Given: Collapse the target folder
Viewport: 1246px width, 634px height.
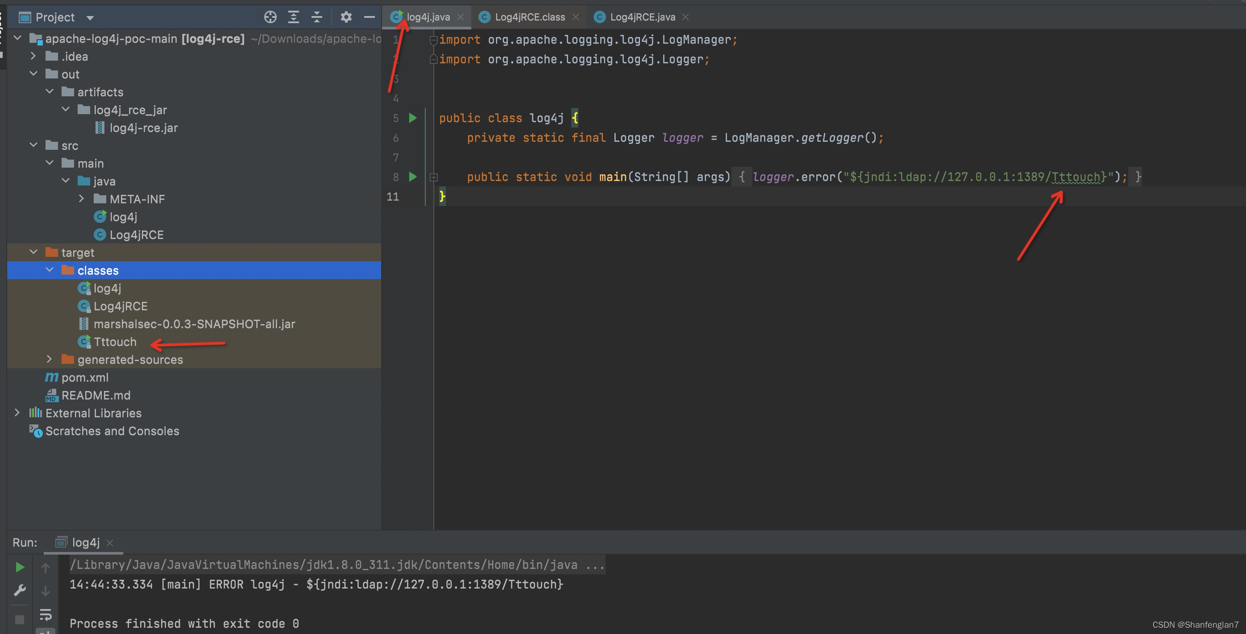Looking at the screenshot, I should pyautogui.click(x=33, y=252).
